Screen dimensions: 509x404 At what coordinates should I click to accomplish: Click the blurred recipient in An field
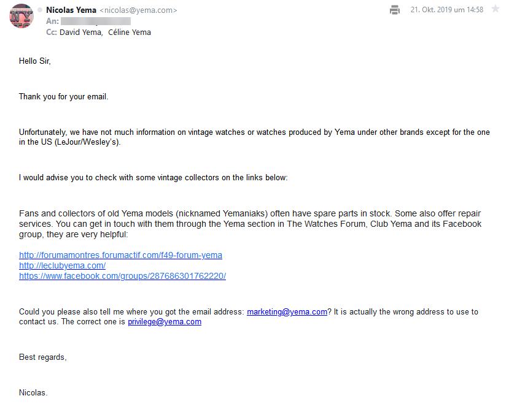[96, 21]
